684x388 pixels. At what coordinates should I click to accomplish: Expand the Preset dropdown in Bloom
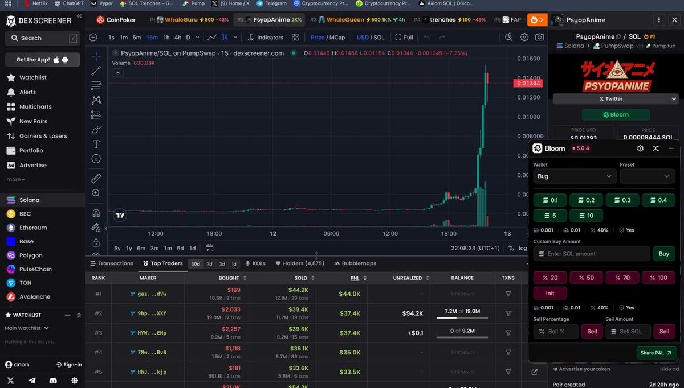pos(647,176)
